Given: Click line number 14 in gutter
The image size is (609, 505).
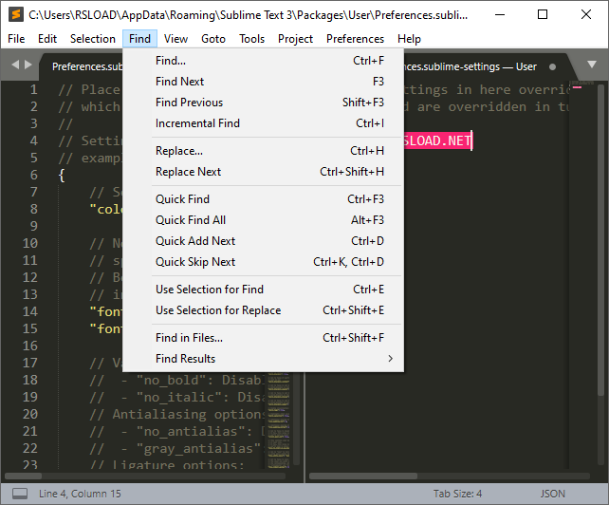Looking at the screenshot, I should coord(30,311).
